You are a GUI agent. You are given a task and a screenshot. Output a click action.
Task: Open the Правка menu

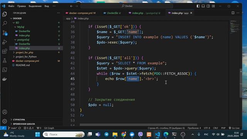pos(22,6)
